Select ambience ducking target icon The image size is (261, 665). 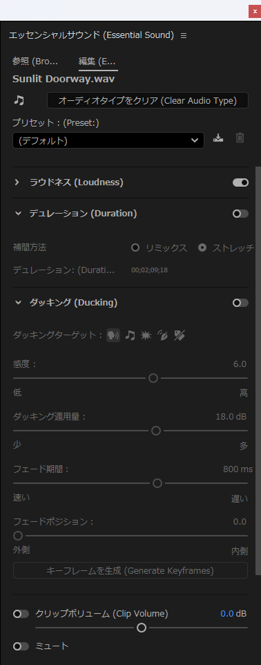coord(163,335)
